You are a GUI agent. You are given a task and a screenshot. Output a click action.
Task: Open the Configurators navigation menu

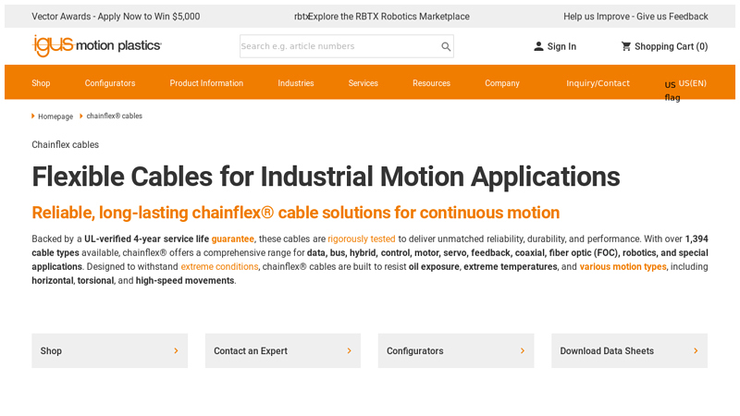(110, 83)
